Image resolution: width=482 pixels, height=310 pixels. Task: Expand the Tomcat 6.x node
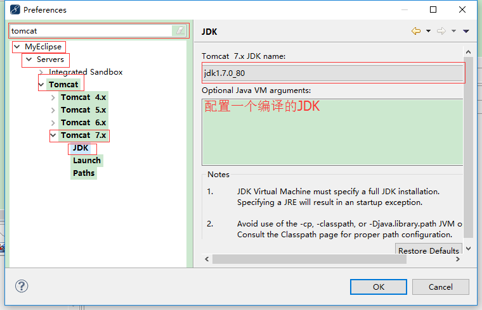[x=53, y=123]
